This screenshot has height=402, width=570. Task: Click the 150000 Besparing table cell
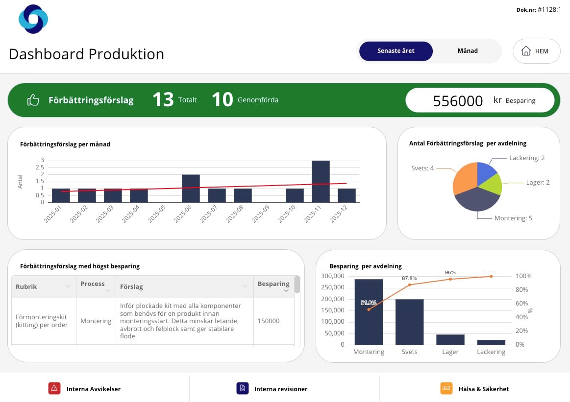(274, 321)
